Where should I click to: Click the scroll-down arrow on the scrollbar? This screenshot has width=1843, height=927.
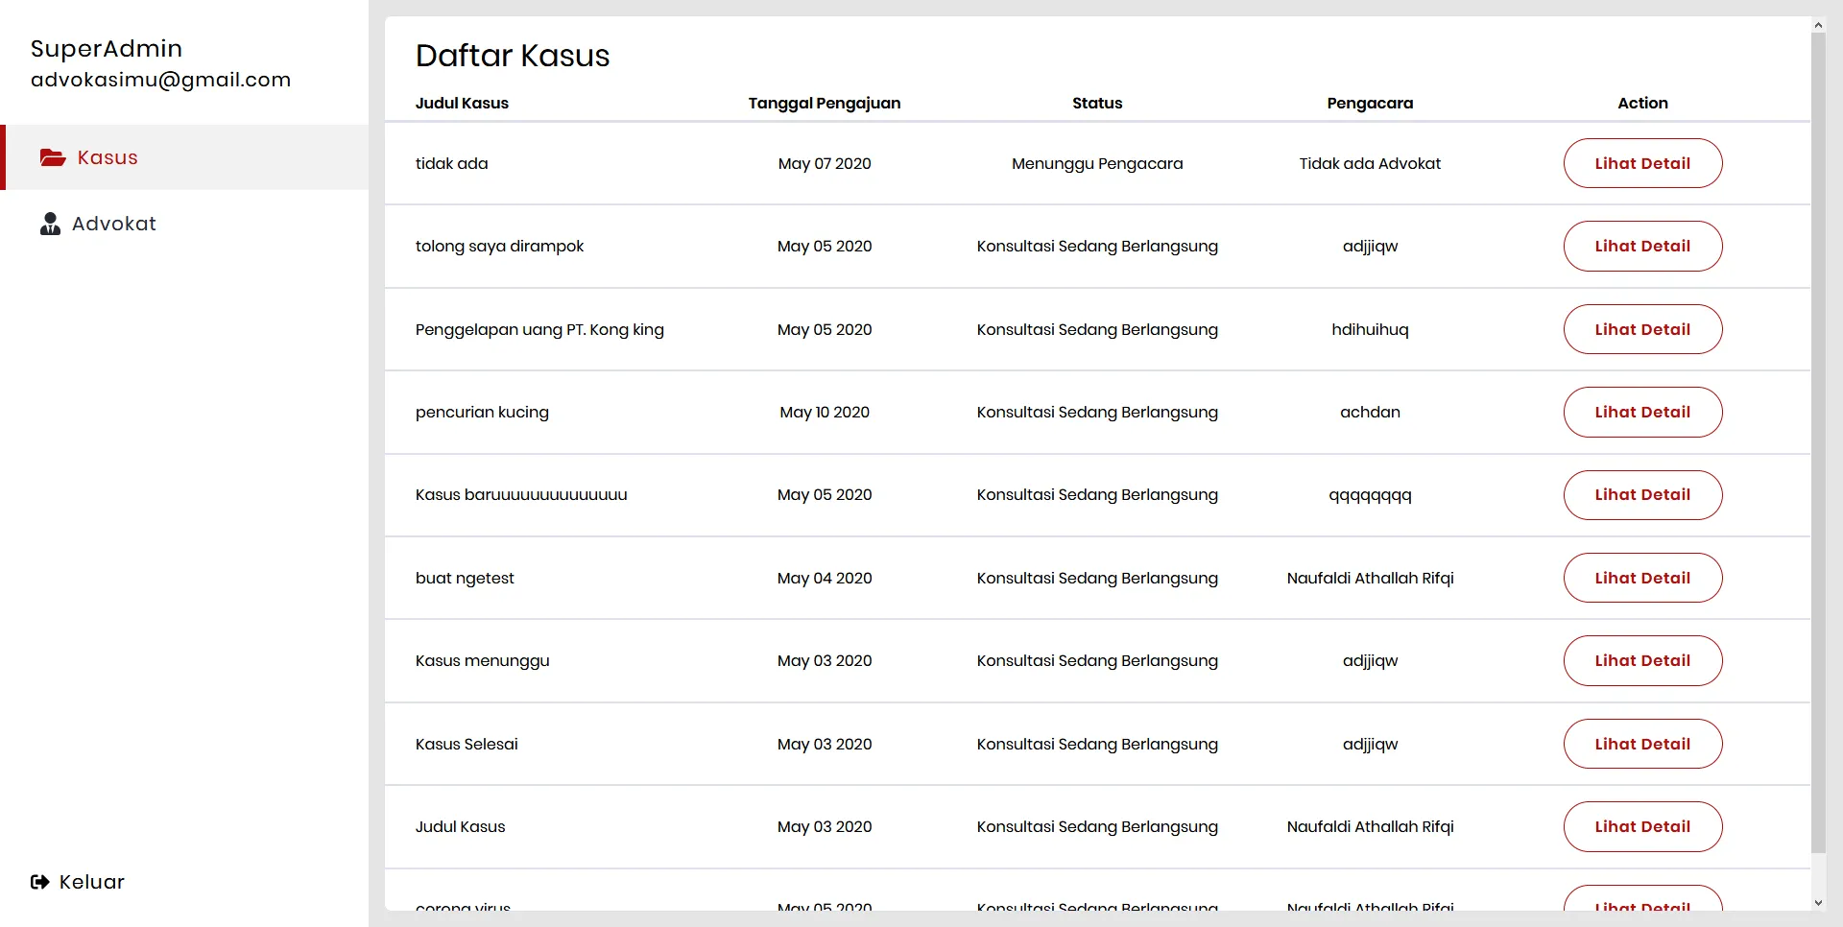(1819, 903)
